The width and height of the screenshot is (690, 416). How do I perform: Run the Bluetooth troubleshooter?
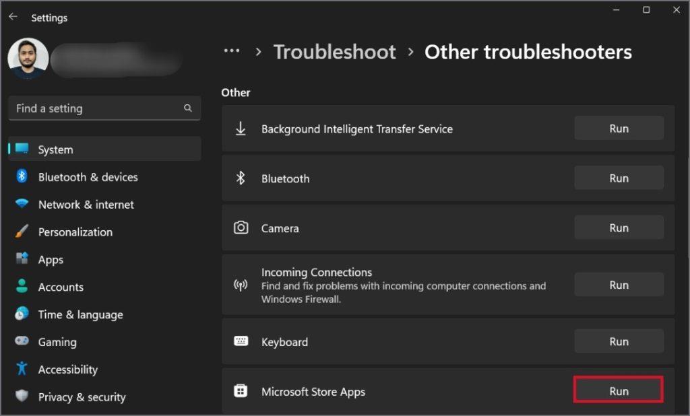(x=619, y=178)
